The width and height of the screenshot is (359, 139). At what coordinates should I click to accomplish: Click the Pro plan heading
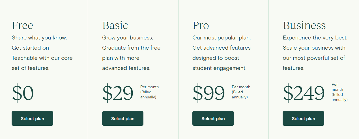201,25
